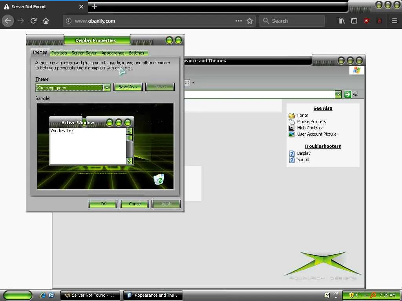Open User Account Picture link
Viewport: 402px width, 301px height.
pos(317,134)
